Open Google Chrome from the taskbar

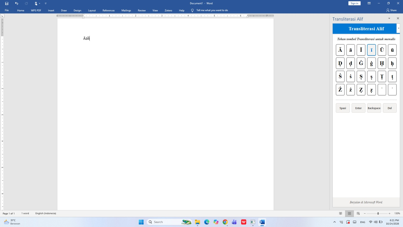tap(225, 222)
